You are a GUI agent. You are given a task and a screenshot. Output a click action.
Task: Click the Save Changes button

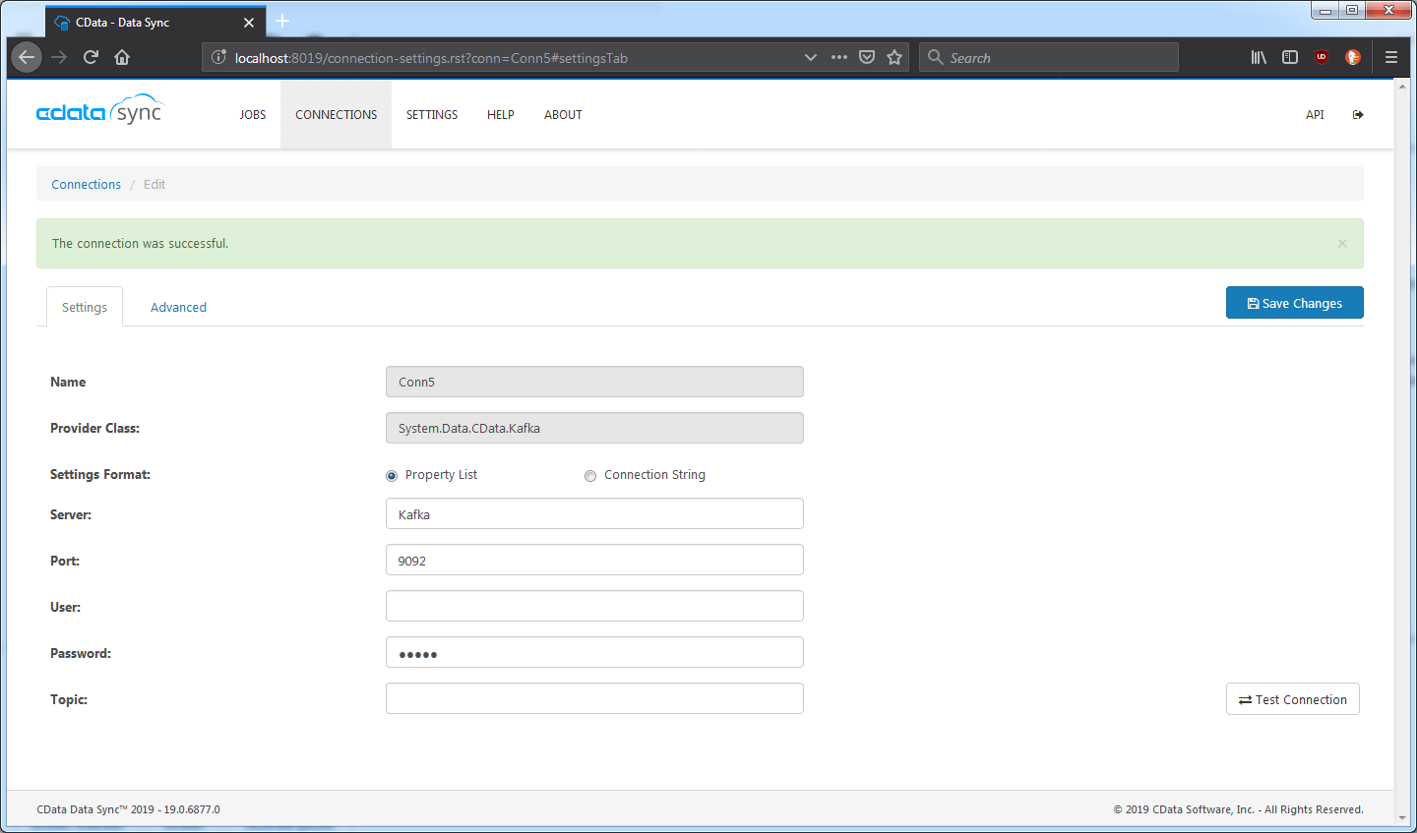(1294, 303)
